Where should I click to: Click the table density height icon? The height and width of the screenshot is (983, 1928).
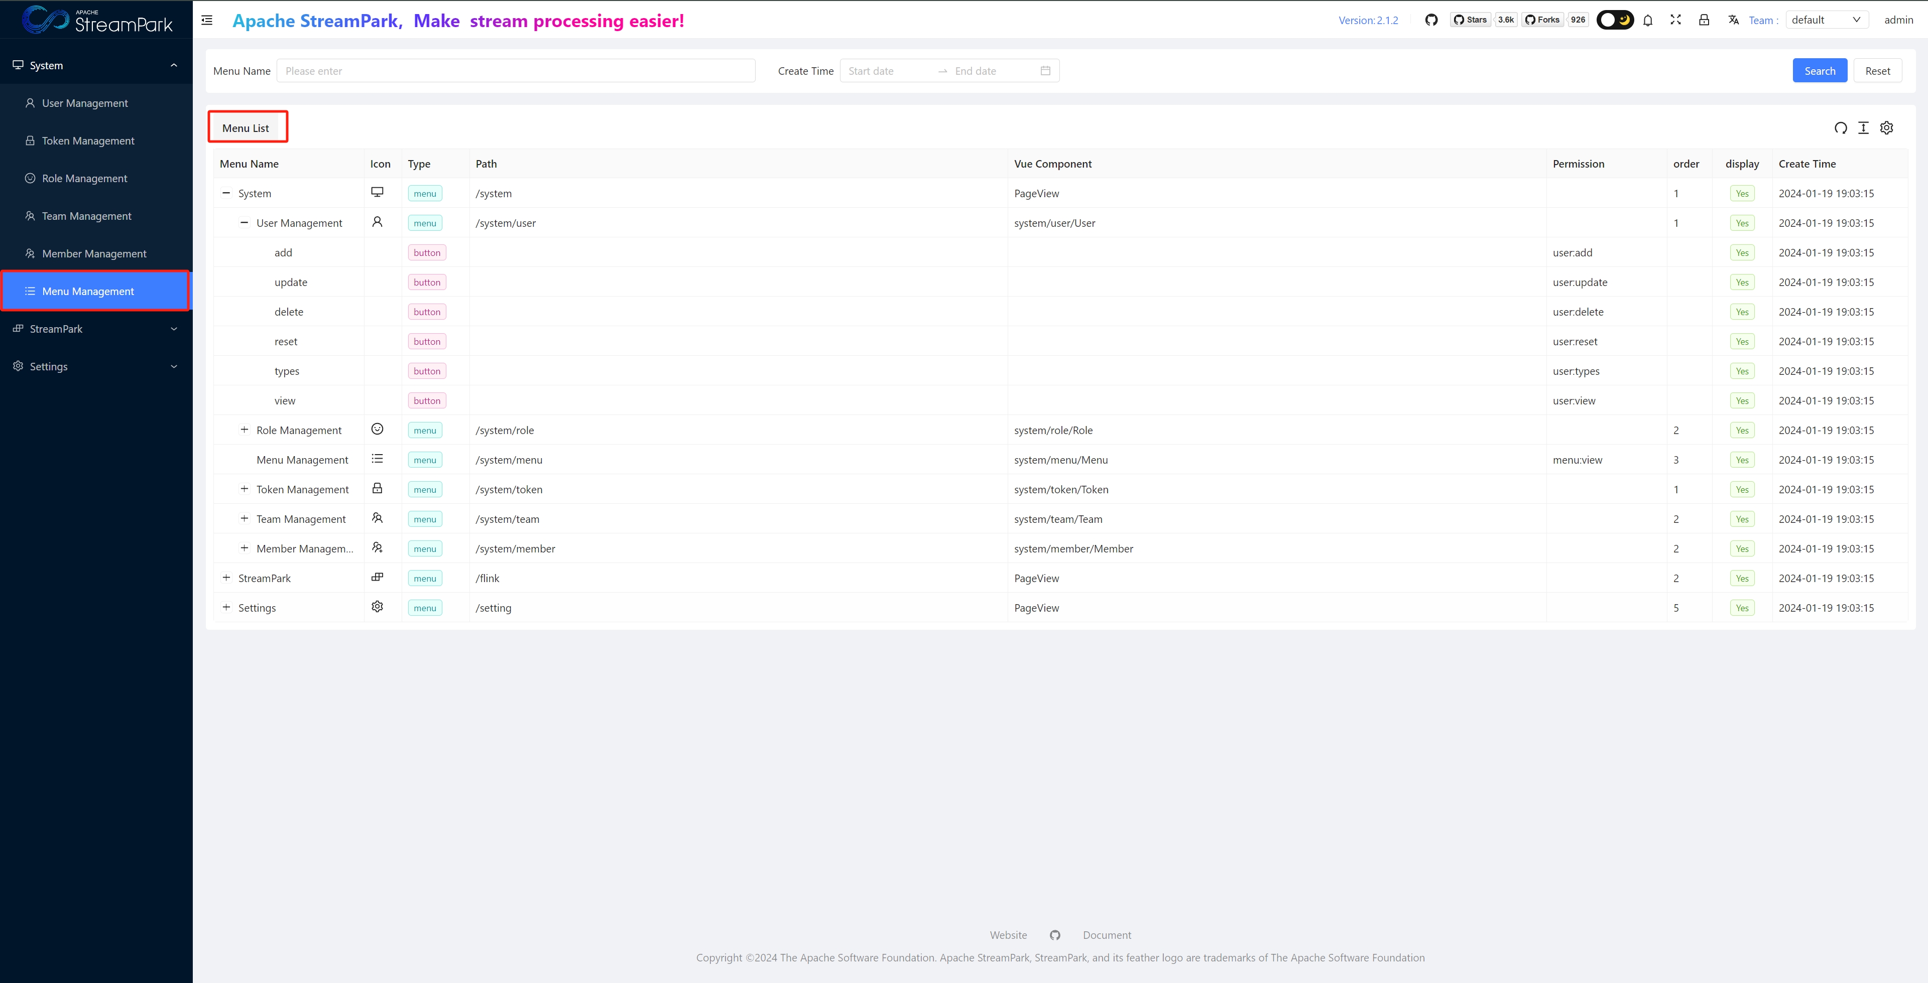[1864, 128]
